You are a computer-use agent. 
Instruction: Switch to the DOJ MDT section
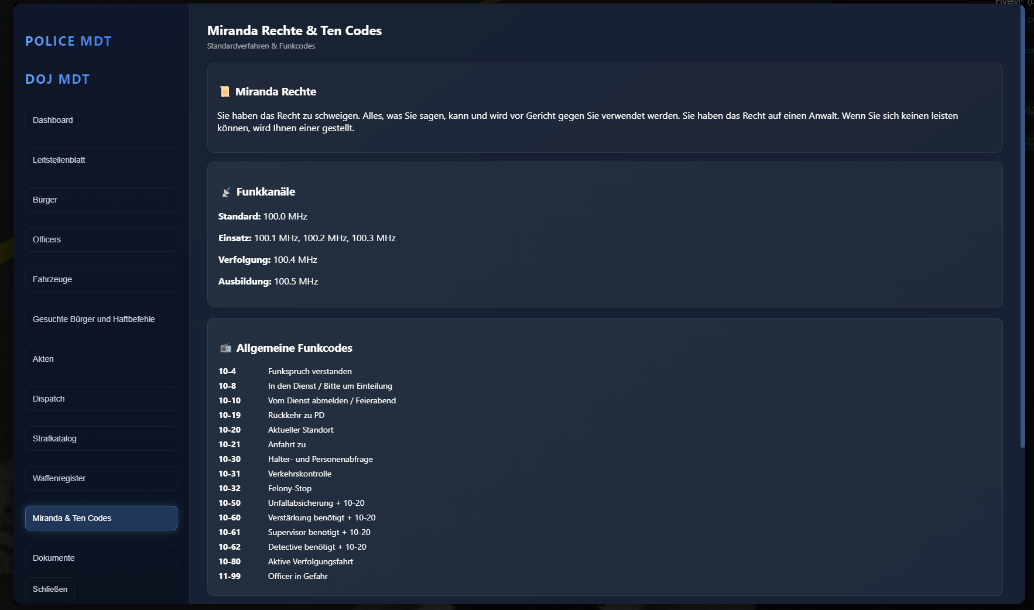57,79
